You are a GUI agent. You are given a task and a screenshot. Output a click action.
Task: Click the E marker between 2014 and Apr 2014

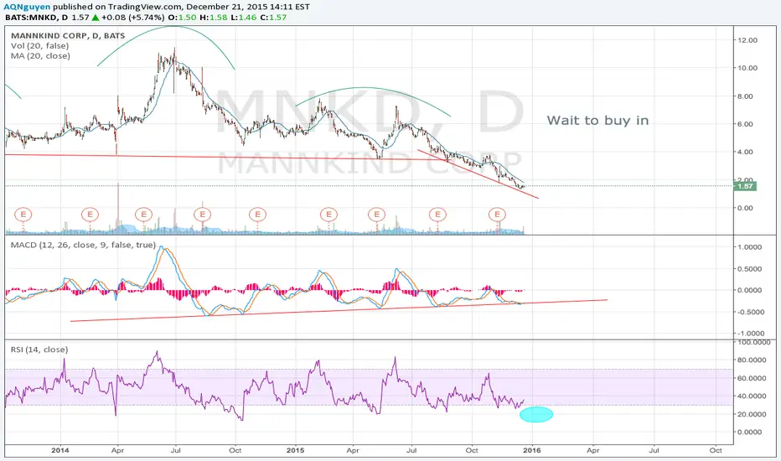[90, 215]
